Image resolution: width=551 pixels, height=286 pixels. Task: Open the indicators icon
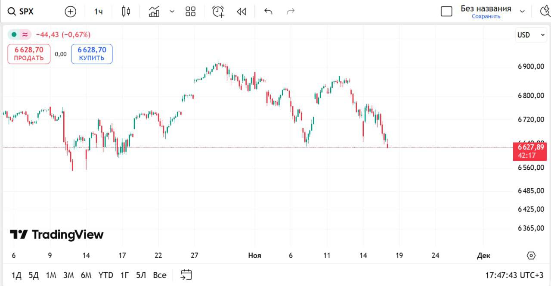click(154, 12)
